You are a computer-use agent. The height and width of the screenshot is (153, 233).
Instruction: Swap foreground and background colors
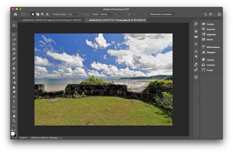15,130
